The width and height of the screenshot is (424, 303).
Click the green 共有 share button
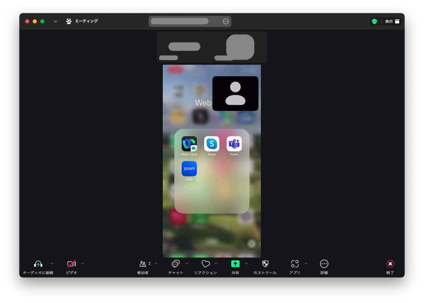click(x=235, y=264)
